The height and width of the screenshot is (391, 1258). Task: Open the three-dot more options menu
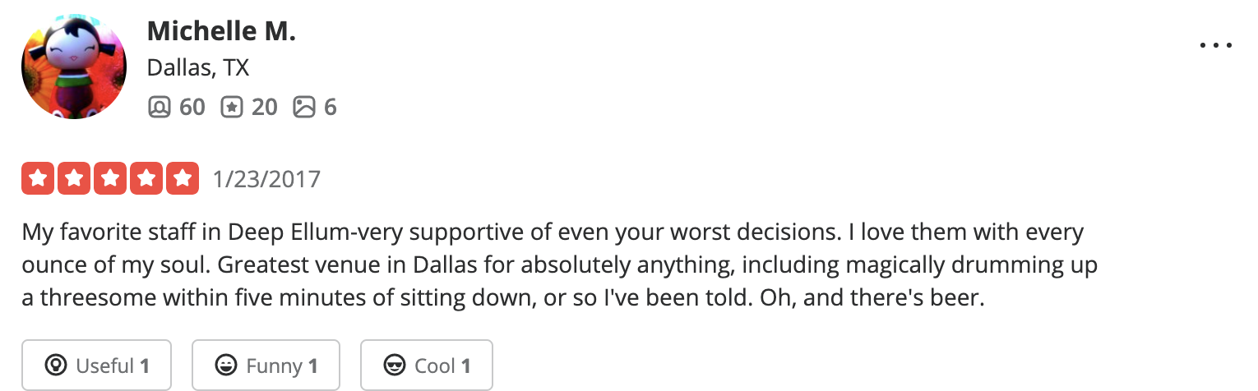(x=1216, y=46)
